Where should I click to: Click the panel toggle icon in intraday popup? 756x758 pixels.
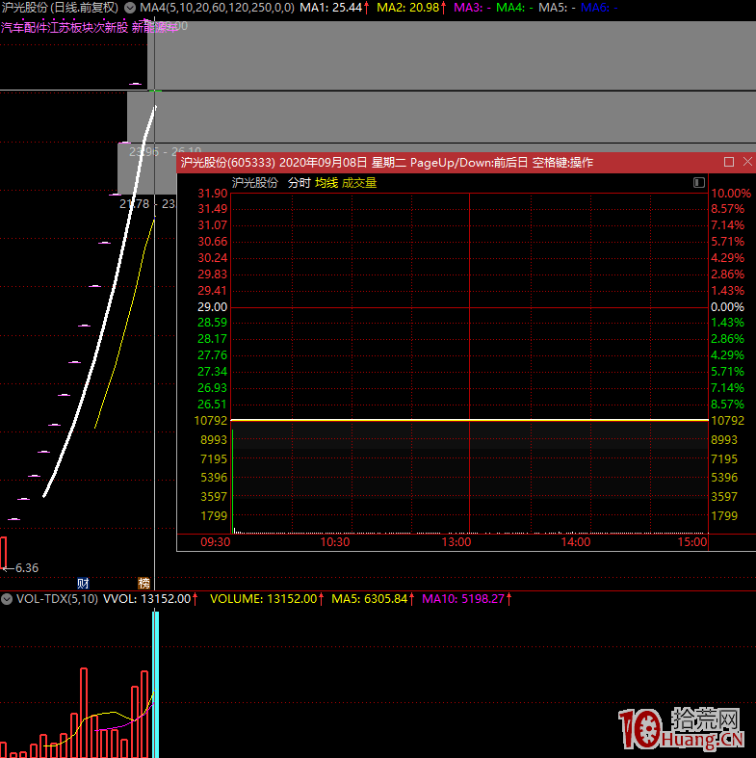point(699,182)
